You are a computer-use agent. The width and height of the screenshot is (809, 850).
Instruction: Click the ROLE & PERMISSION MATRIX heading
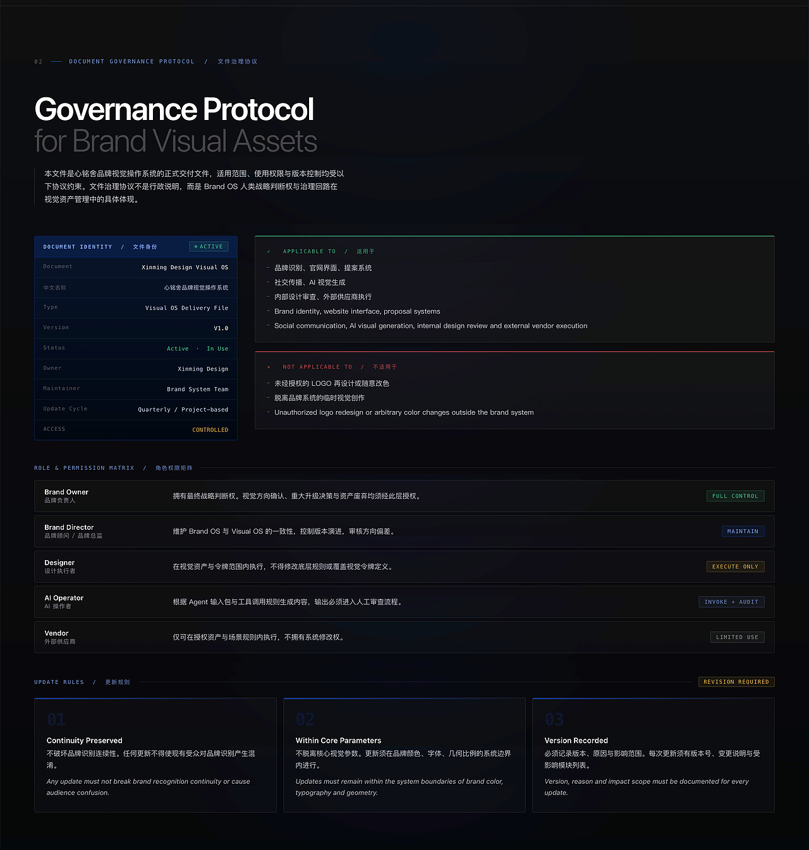pos(84,468)
